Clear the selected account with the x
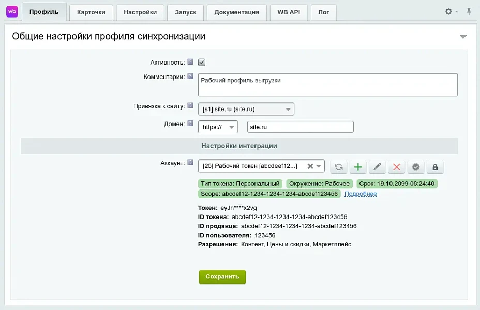This screenshot has width=480, height=310. tap(310, 166)
